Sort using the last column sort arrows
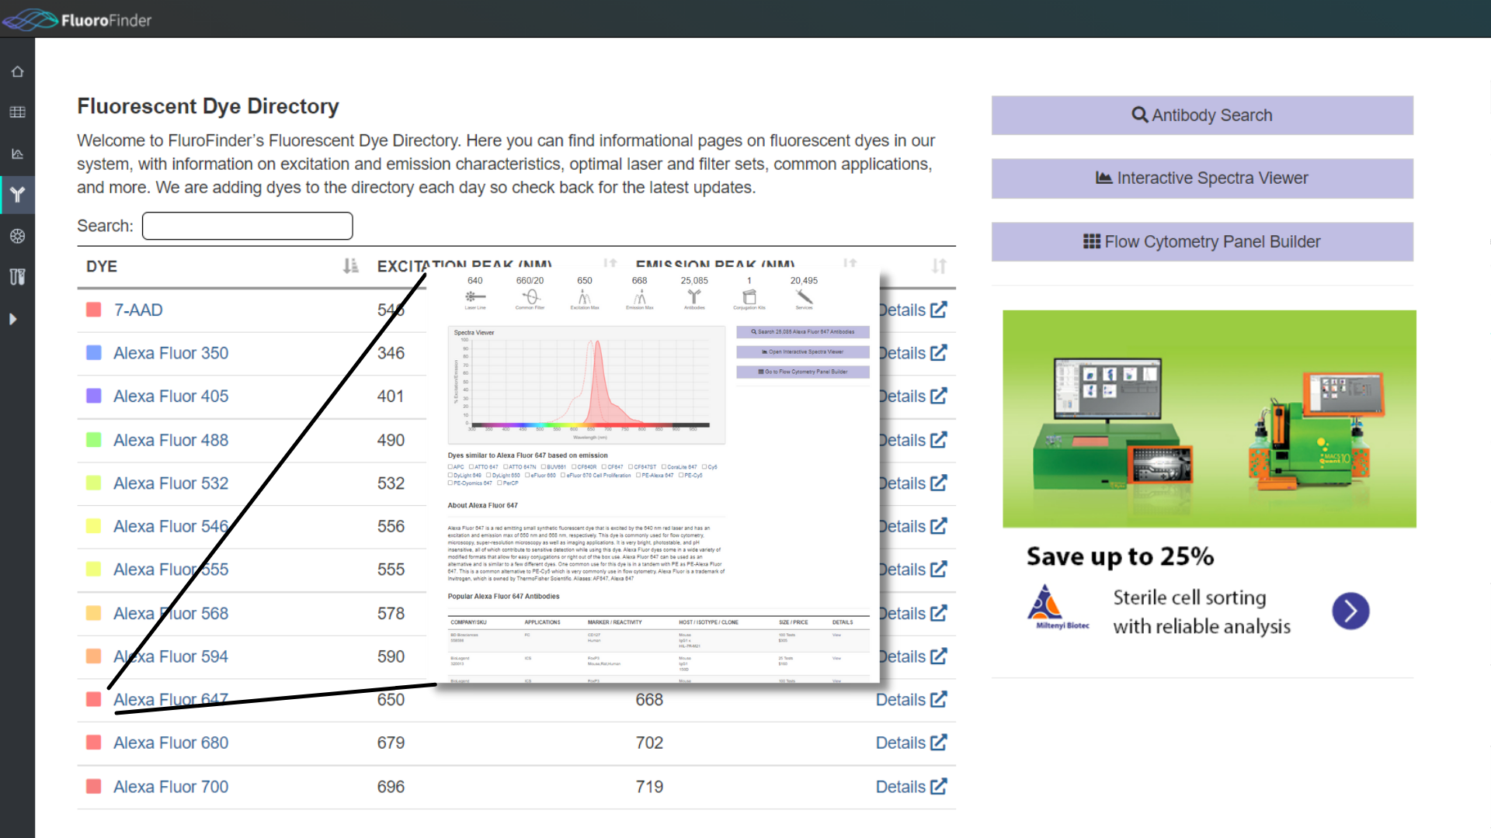1491x838 pixels. tap(939, 266)
